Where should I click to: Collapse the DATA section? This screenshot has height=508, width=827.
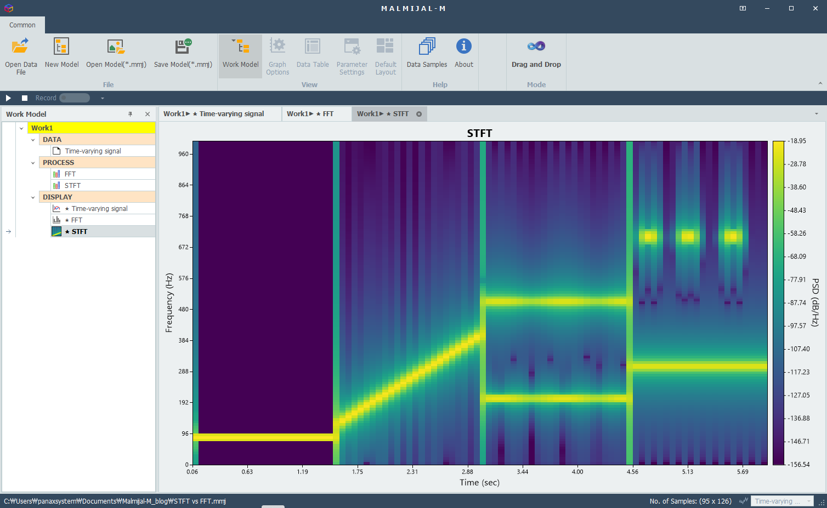click(x=33, y=140)
